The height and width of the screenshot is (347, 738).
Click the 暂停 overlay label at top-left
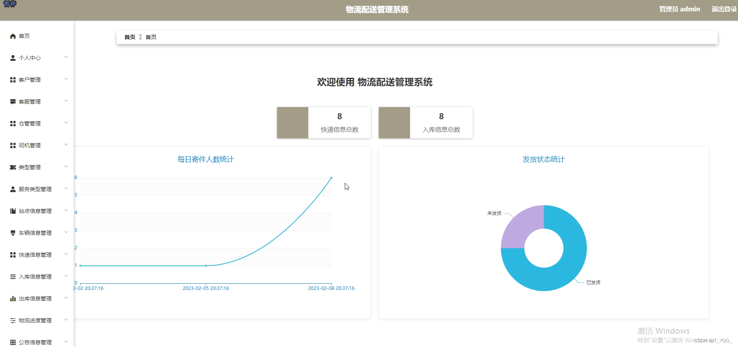click(10, 4)
